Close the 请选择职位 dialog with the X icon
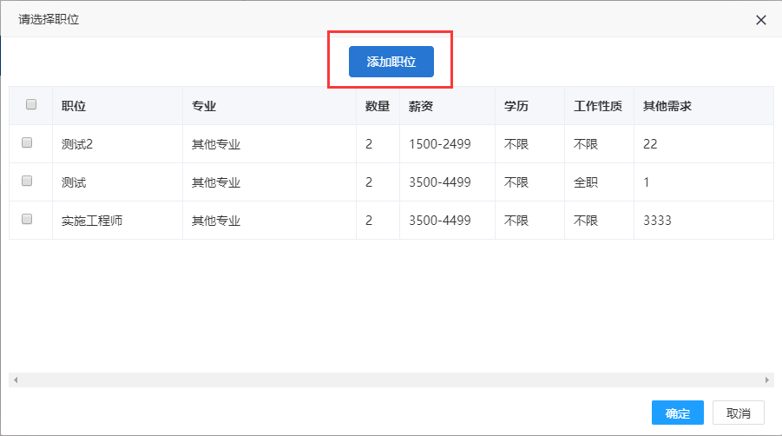This screenshot has height=436, width=782. [761, 20]
